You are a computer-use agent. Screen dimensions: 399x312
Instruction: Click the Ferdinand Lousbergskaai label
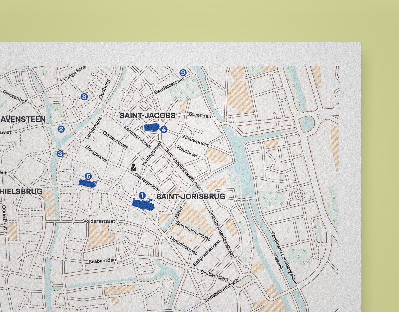tap(284, 258)
